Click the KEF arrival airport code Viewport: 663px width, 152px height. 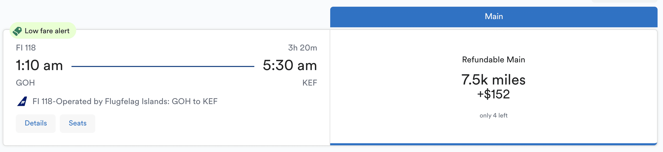[x=310, y=83]
